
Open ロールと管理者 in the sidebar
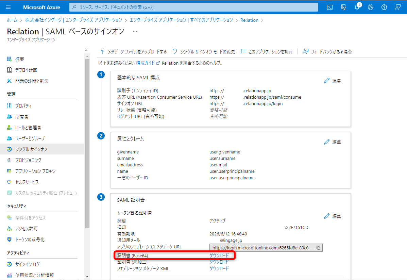(28, 128)
